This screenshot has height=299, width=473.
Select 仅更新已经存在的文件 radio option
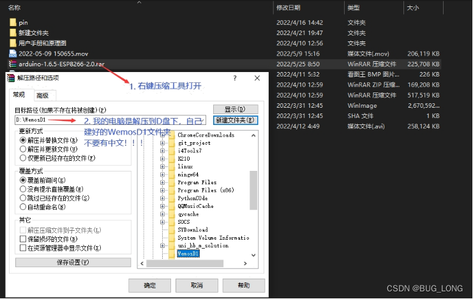(22, 157)
